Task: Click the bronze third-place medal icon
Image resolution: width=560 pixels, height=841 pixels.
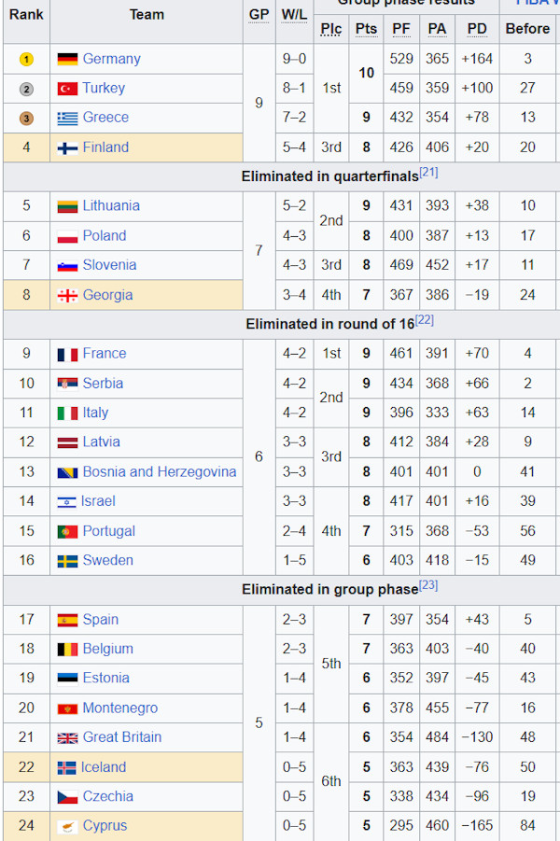Action: pyautogui.click(x=26, y=119)
